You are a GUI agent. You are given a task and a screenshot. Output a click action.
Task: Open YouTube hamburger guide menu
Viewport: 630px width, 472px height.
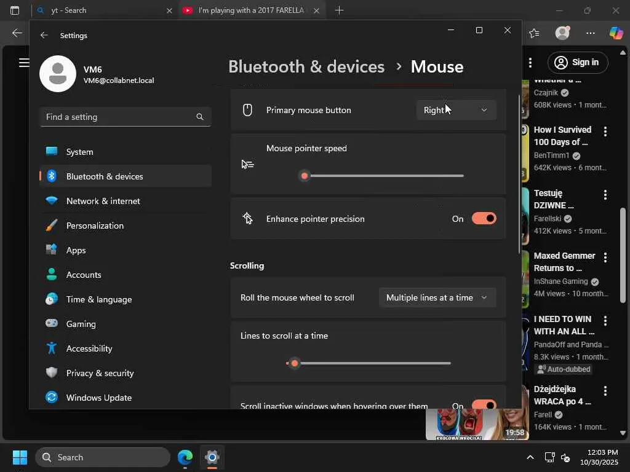(x=24, y=63)
